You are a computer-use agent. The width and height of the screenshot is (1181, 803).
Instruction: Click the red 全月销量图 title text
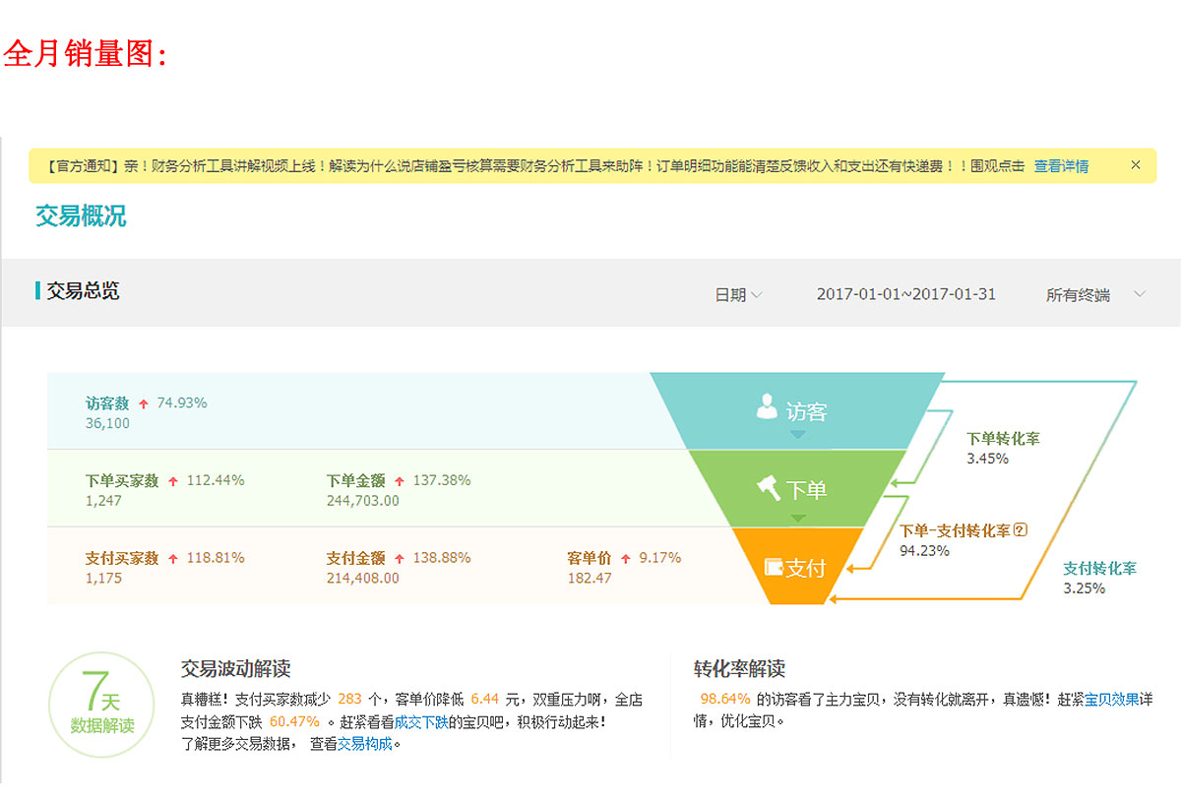point(87,54)
